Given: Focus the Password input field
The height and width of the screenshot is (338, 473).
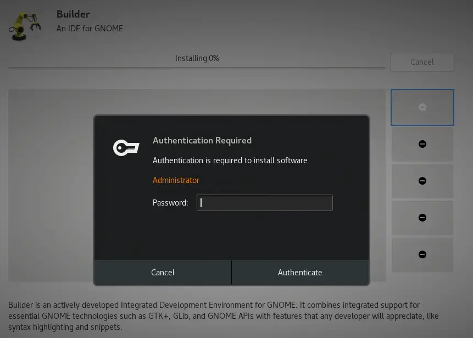Looking at the screenshot, I should [x=265, y=203].
